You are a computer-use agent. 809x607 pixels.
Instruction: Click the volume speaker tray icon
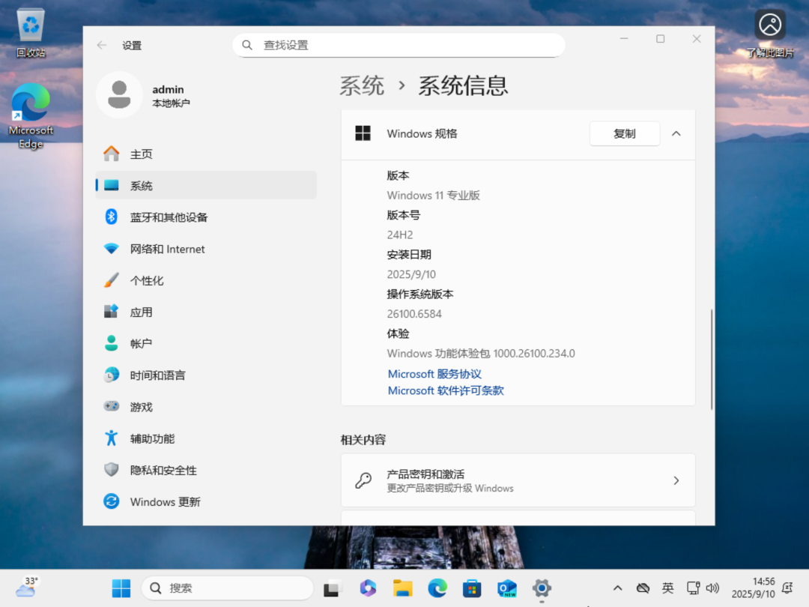pyautogui.click(x=712, y=588)
